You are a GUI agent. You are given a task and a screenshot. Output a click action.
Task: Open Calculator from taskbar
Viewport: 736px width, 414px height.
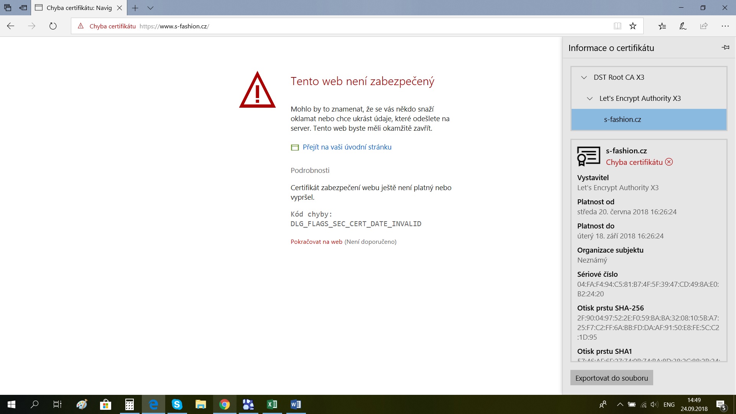(x=130, y=404)
